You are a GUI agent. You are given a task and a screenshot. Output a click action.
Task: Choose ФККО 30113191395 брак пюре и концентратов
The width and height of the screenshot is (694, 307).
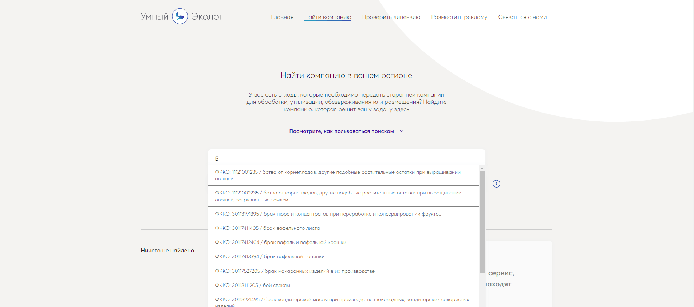click(343, 214)
